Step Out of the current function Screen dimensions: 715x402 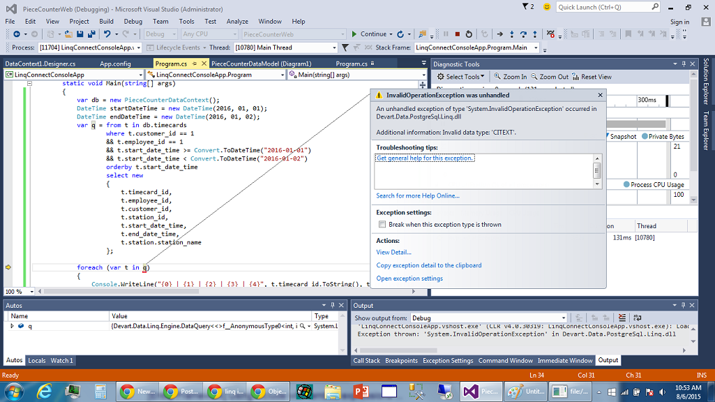[x=534, y=34]
